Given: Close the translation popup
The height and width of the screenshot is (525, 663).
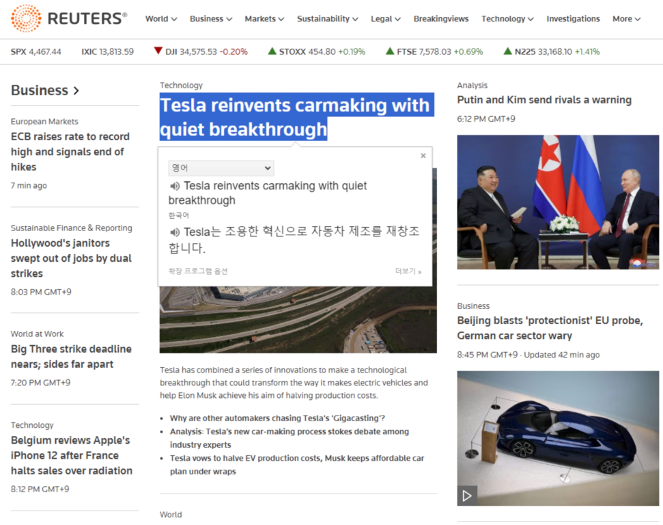Looking at the screenshot, I should pos(423,156).
